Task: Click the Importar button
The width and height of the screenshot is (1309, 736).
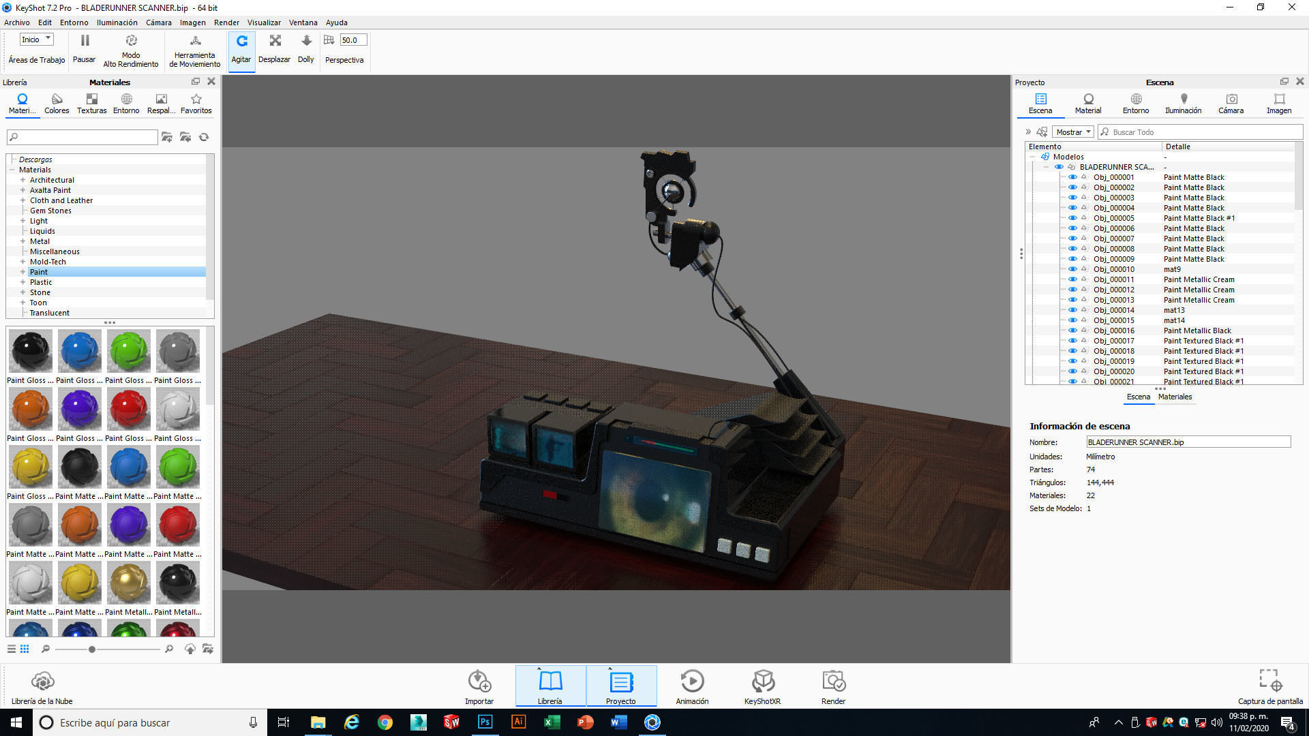Action: click(x=479, y=687)
